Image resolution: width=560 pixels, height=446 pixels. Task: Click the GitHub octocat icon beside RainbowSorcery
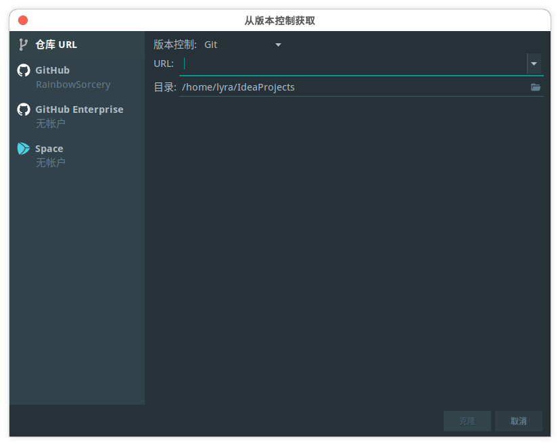(24, 70)
